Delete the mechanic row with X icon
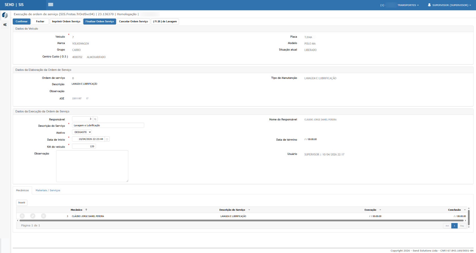The image size is (476, 253). (x=43, y=216)
